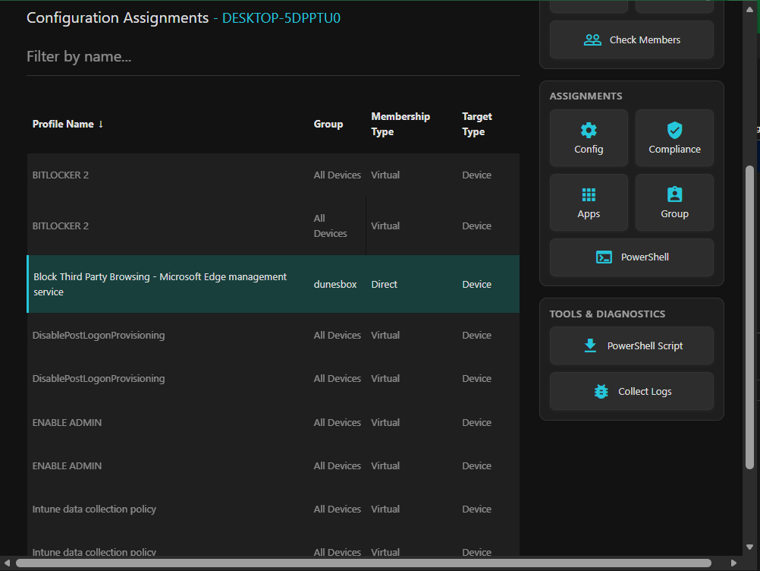760x571 pixels.
Task: Click the PowerShell Script download icon
Action: pyautogui.click(x=590, y=345)
